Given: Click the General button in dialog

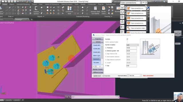Looking at the screenshot, I should (x=98, y=42).
